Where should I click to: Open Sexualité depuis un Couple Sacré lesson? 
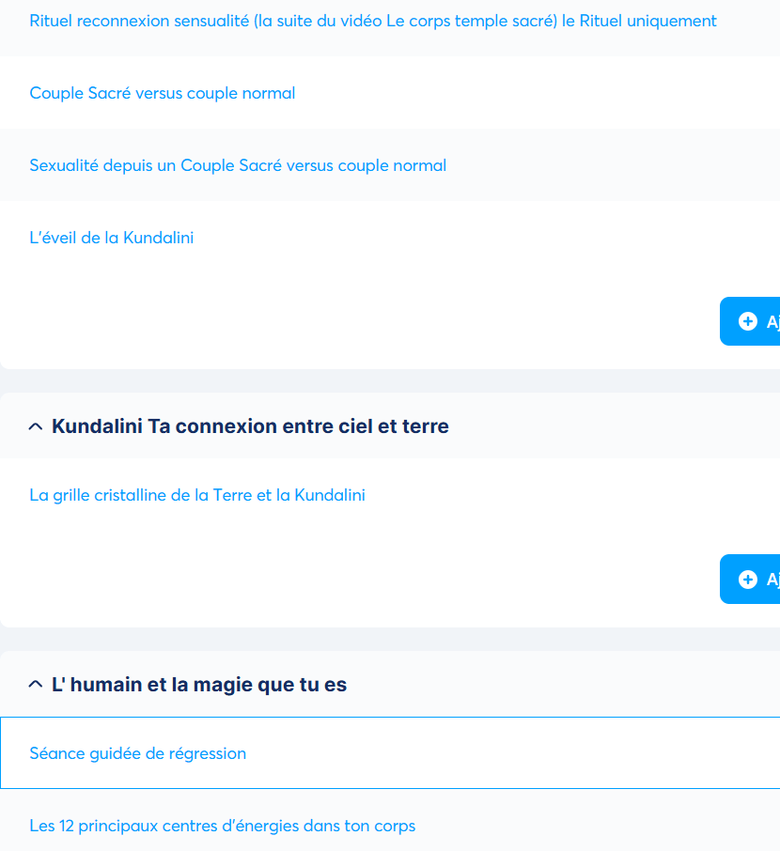pyautogui.click(x=238, y=165)
